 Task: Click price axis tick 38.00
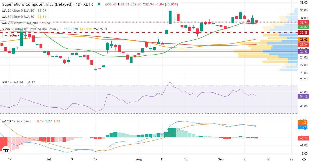(x=303, y=3)
